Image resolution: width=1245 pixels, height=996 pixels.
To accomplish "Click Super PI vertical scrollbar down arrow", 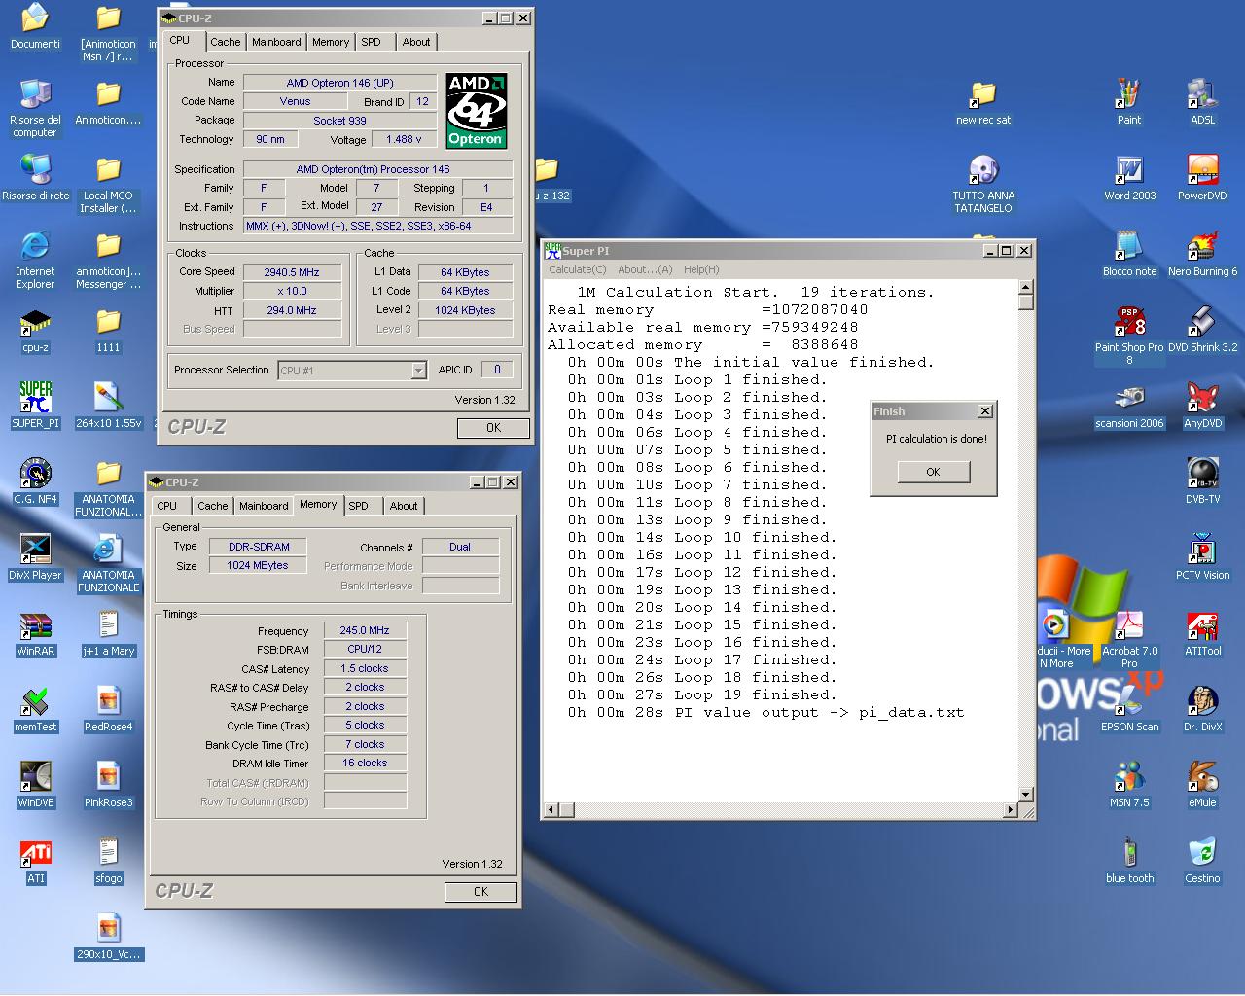I will pos(1025,795).
